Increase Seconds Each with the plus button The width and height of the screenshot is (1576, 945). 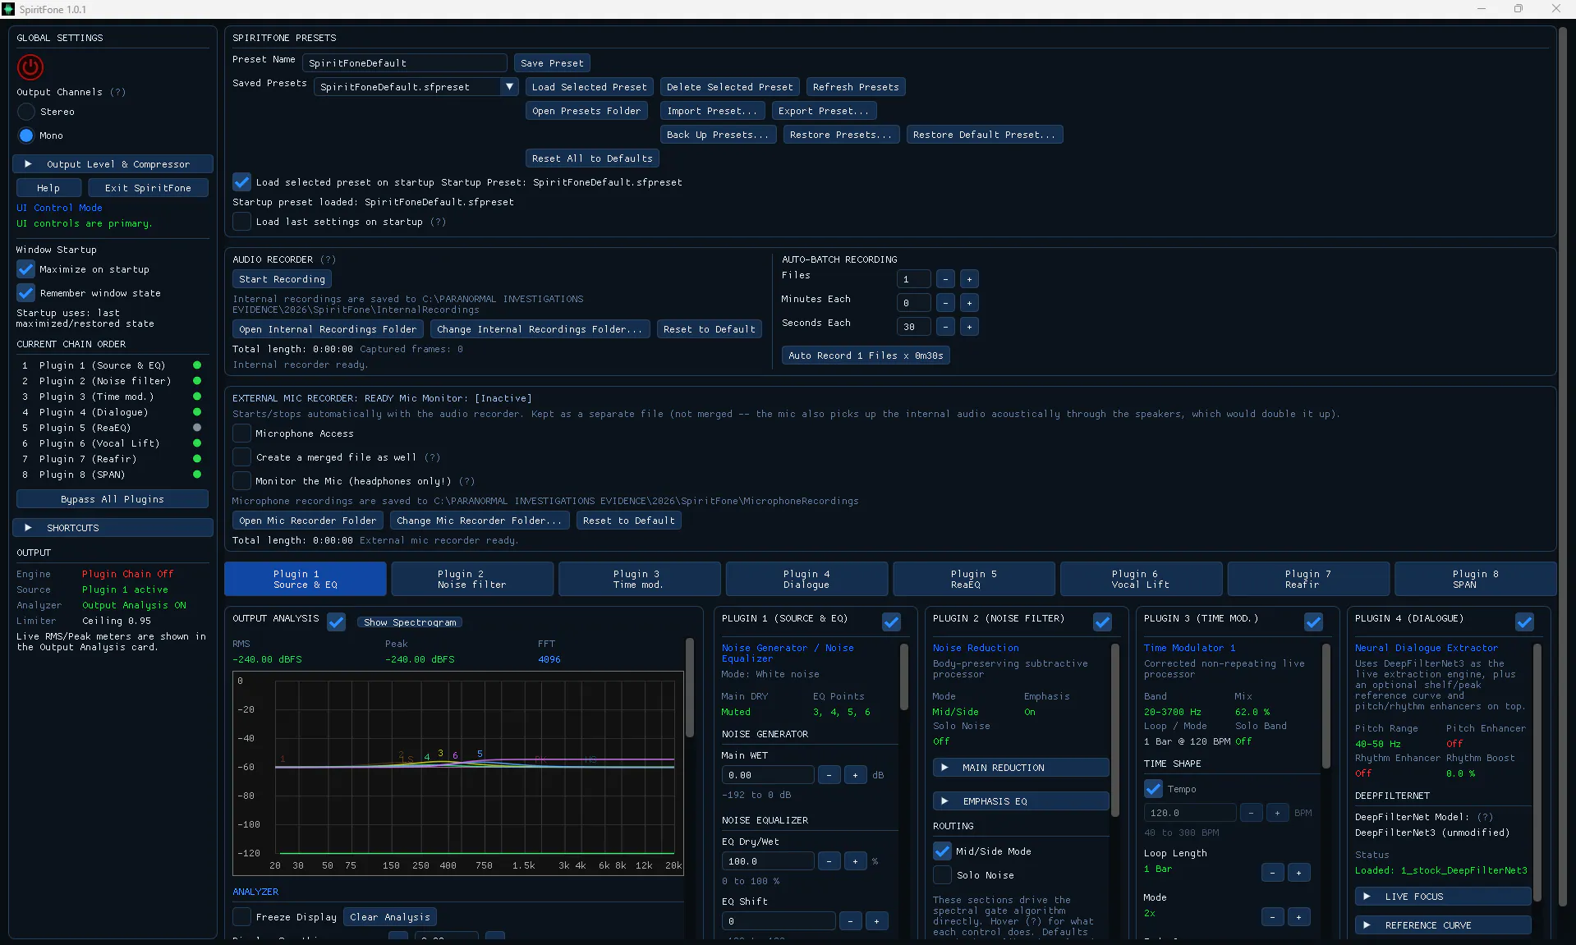coord(969,327)
